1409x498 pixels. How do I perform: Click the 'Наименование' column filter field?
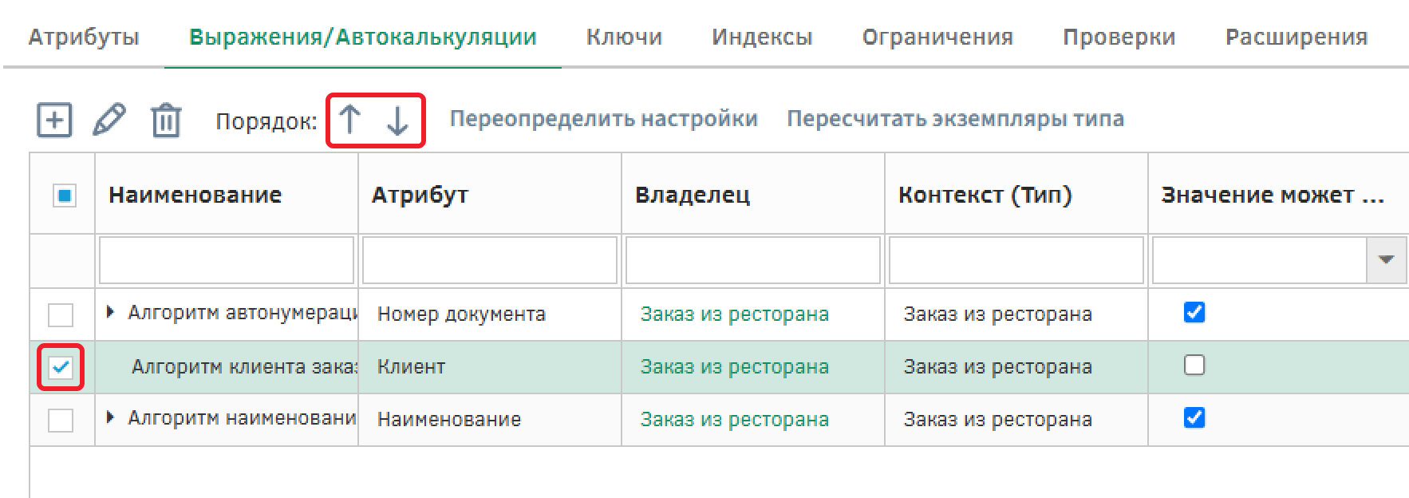pos(227,260)
